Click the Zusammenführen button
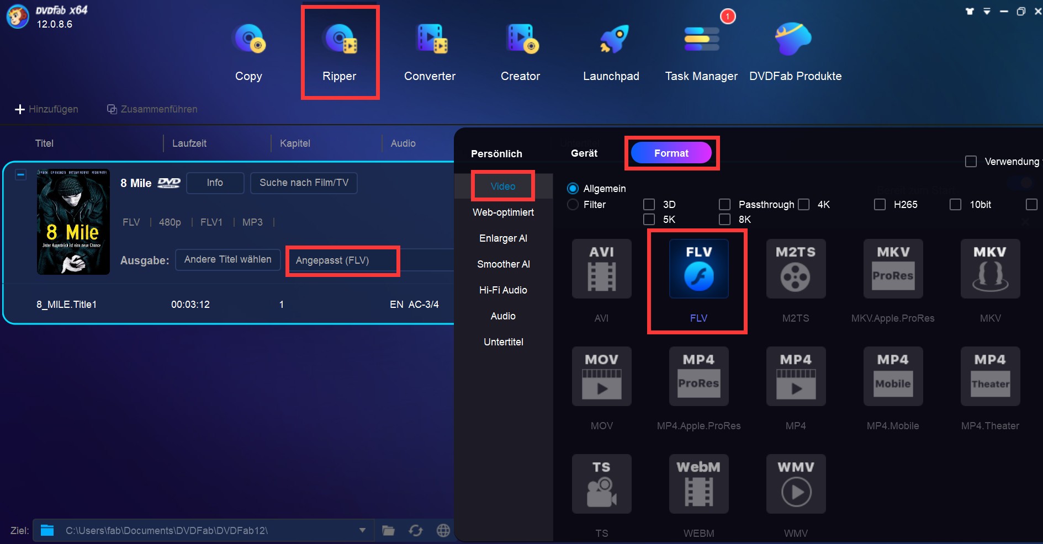 coord(152,109)
